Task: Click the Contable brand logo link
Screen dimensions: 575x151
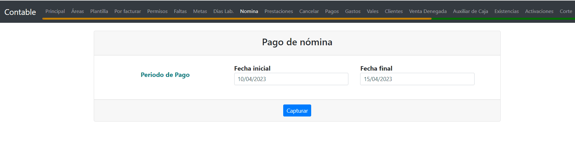Action: click(x=20, y=12)
